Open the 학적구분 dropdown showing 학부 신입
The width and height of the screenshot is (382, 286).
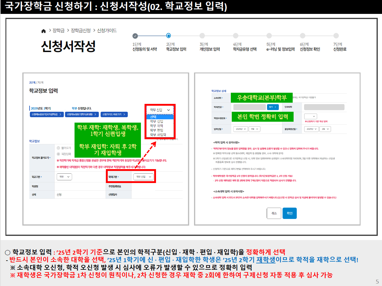tap(143, 177)
